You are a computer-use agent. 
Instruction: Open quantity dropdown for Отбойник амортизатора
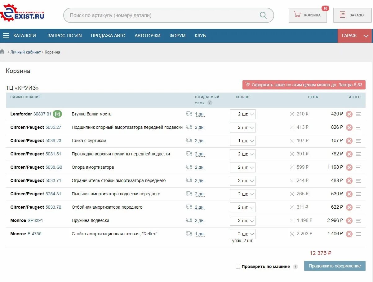pyautogui.click(x=243, y=207)
